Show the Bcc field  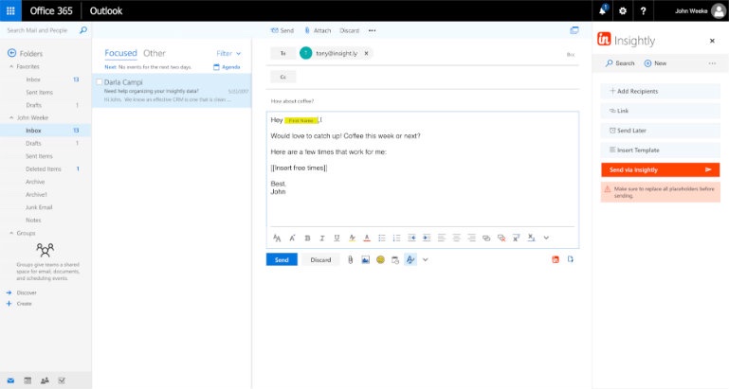(571, 54)
